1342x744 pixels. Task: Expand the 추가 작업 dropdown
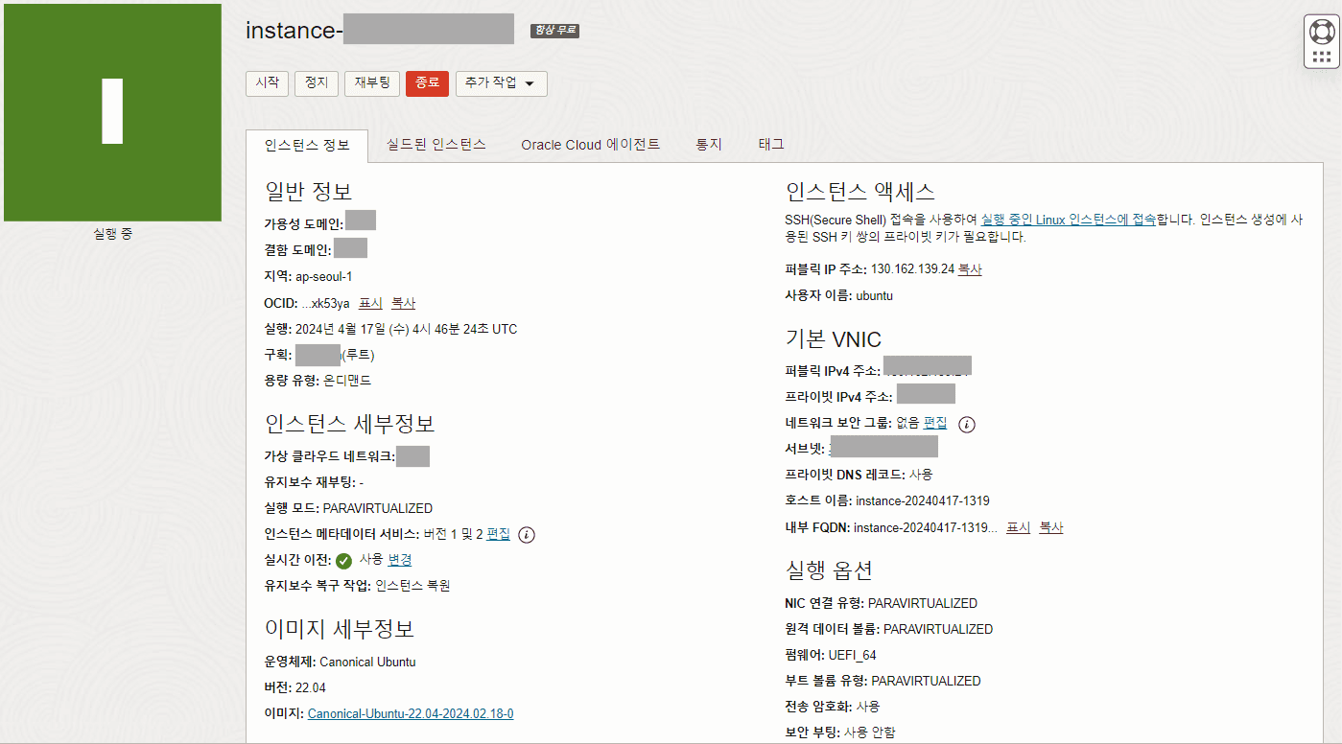(x=501, y=83)
